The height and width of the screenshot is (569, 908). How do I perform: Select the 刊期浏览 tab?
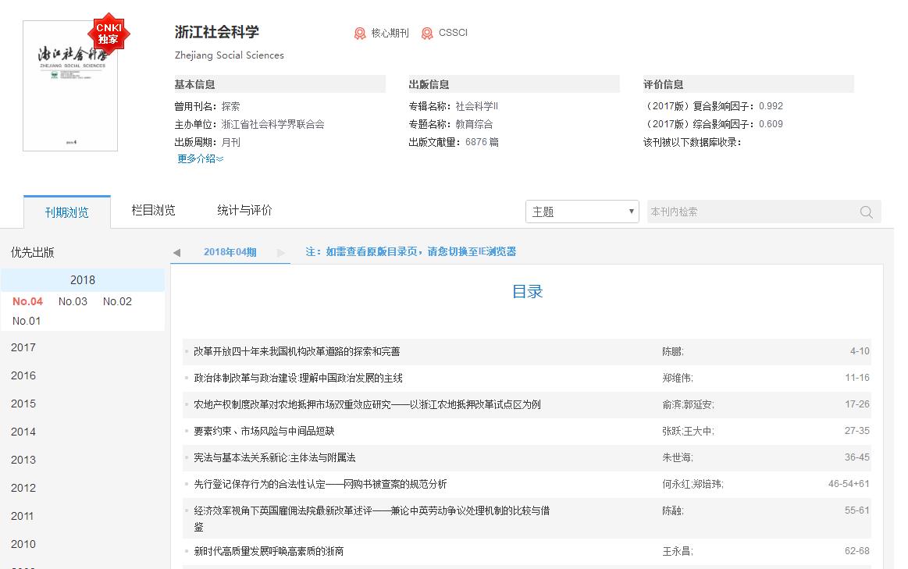pyautogui.click(x=66, y=212)
